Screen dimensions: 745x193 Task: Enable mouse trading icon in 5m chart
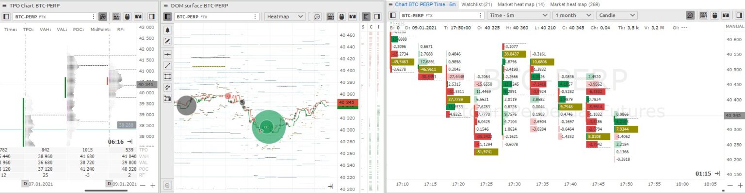click(714, 15)
